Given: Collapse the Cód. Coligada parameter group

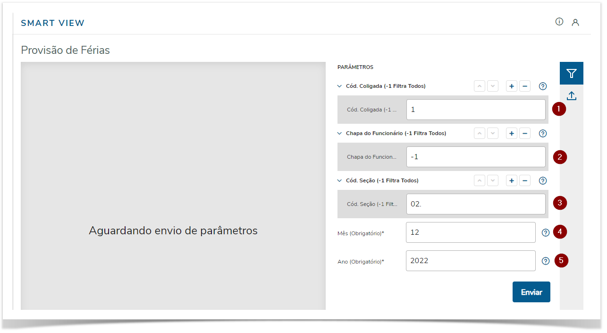Looking at the screenshot, I should 339,86.
